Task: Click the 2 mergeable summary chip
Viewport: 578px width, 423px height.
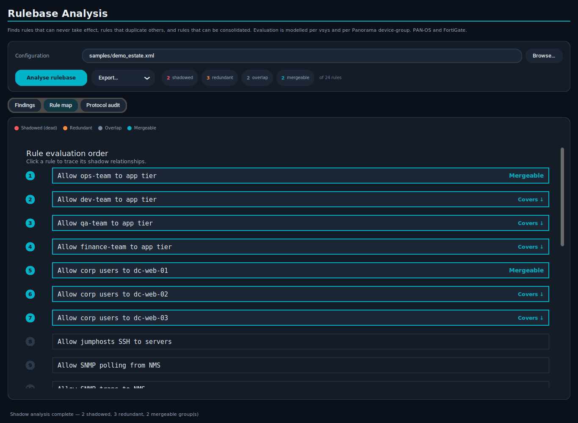Action: click(x=295, y=78)
